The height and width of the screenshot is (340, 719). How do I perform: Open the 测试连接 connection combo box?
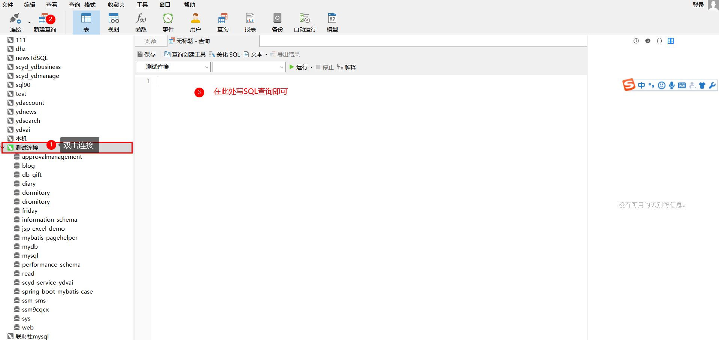pos(173,67)
